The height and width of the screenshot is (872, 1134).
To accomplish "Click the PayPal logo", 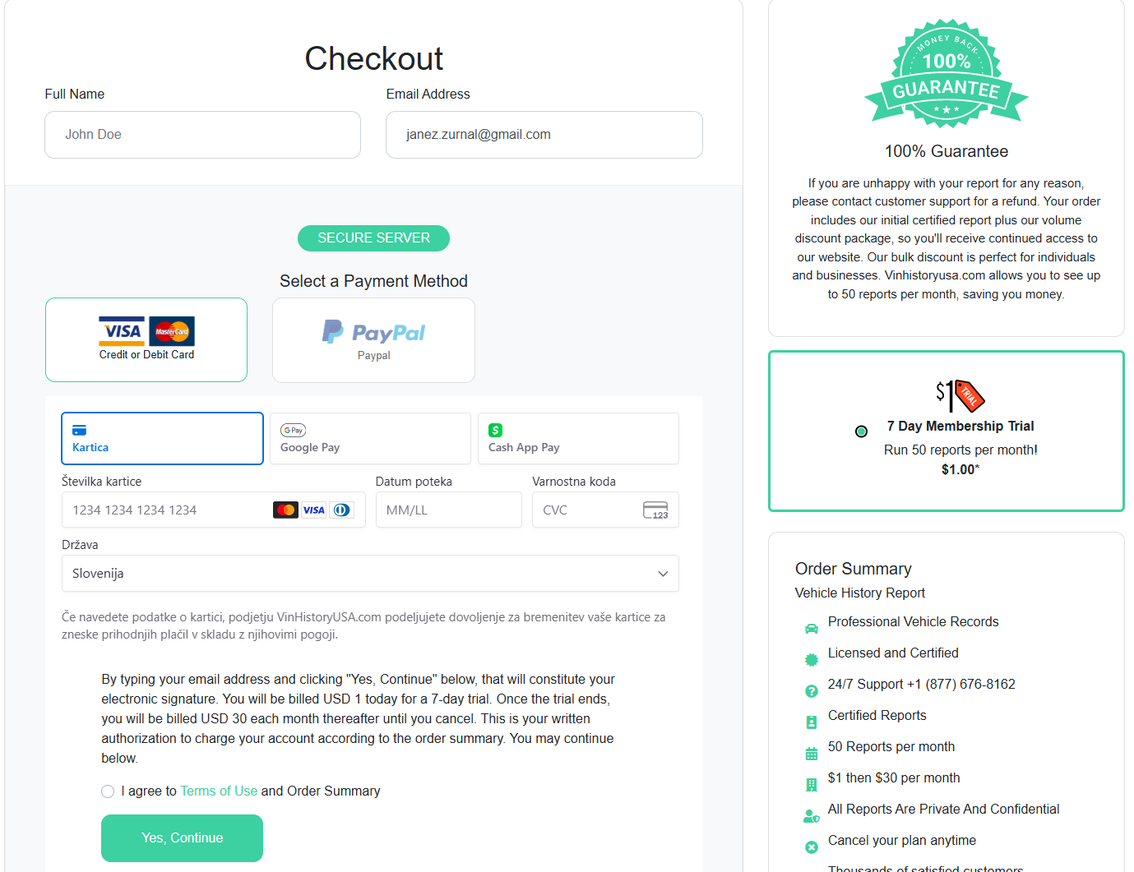I will [373, 332].
